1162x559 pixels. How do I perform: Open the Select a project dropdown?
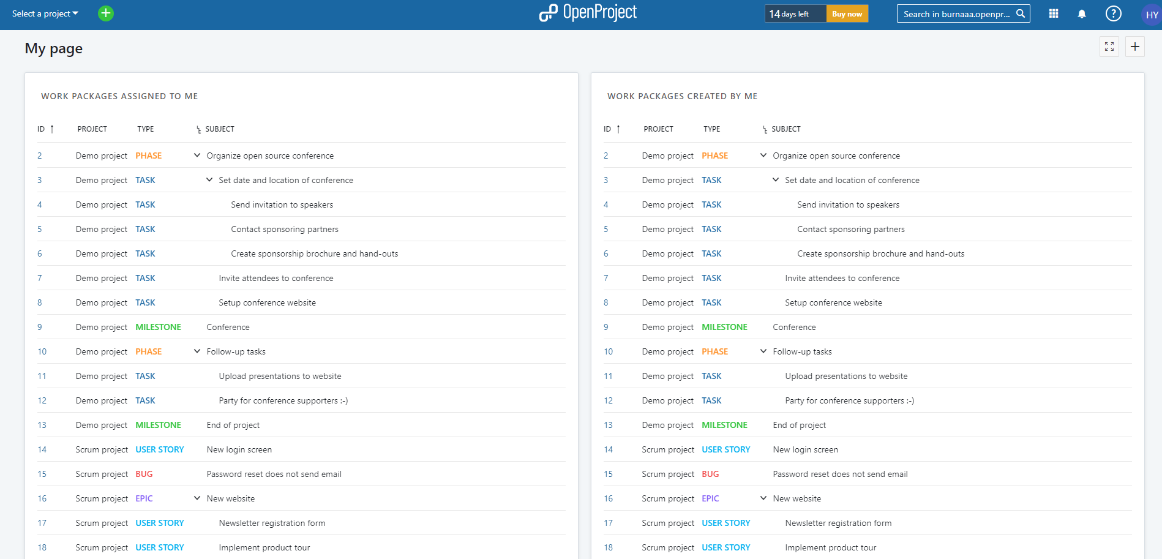(x=45, y=13)
